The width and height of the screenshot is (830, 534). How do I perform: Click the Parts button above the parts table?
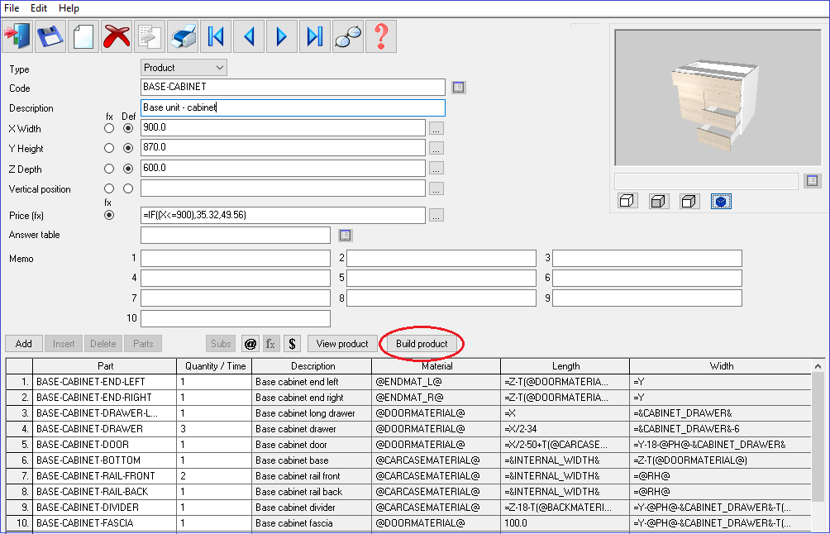coord(143,344)
